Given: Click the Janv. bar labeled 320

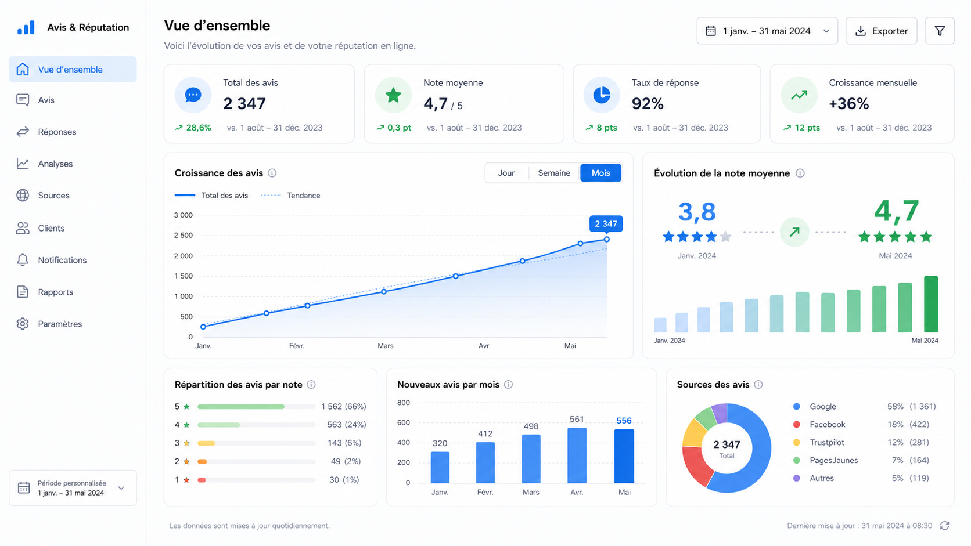Looking at the screenshot, I should tap(440, 468).
